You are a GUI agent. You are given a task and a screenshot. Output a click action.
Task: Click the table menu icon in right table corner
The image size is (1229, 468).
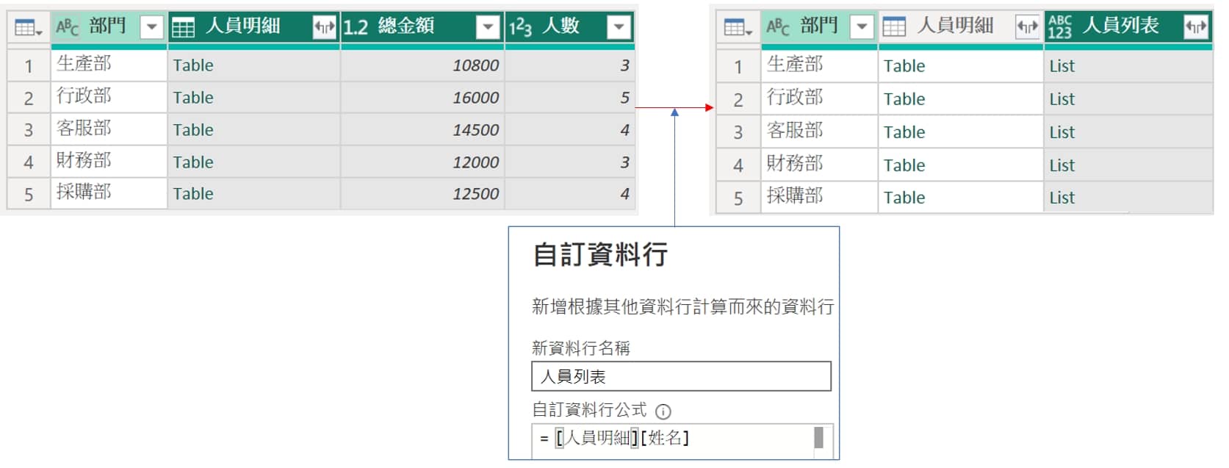coord(737,28)
